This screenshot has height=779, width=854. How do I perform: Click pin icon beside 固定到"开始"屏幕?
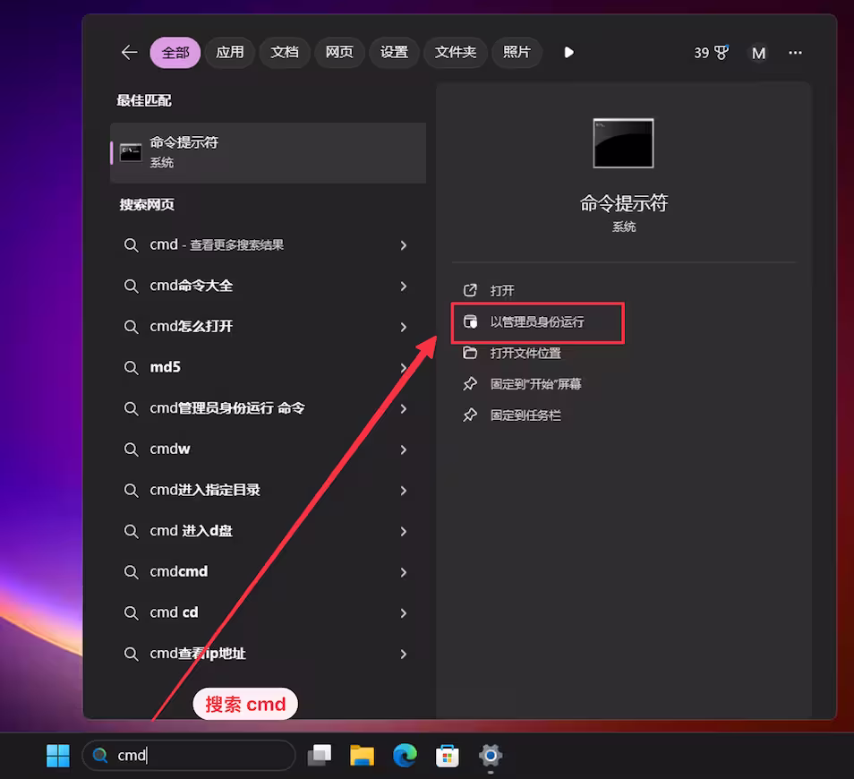470,384
